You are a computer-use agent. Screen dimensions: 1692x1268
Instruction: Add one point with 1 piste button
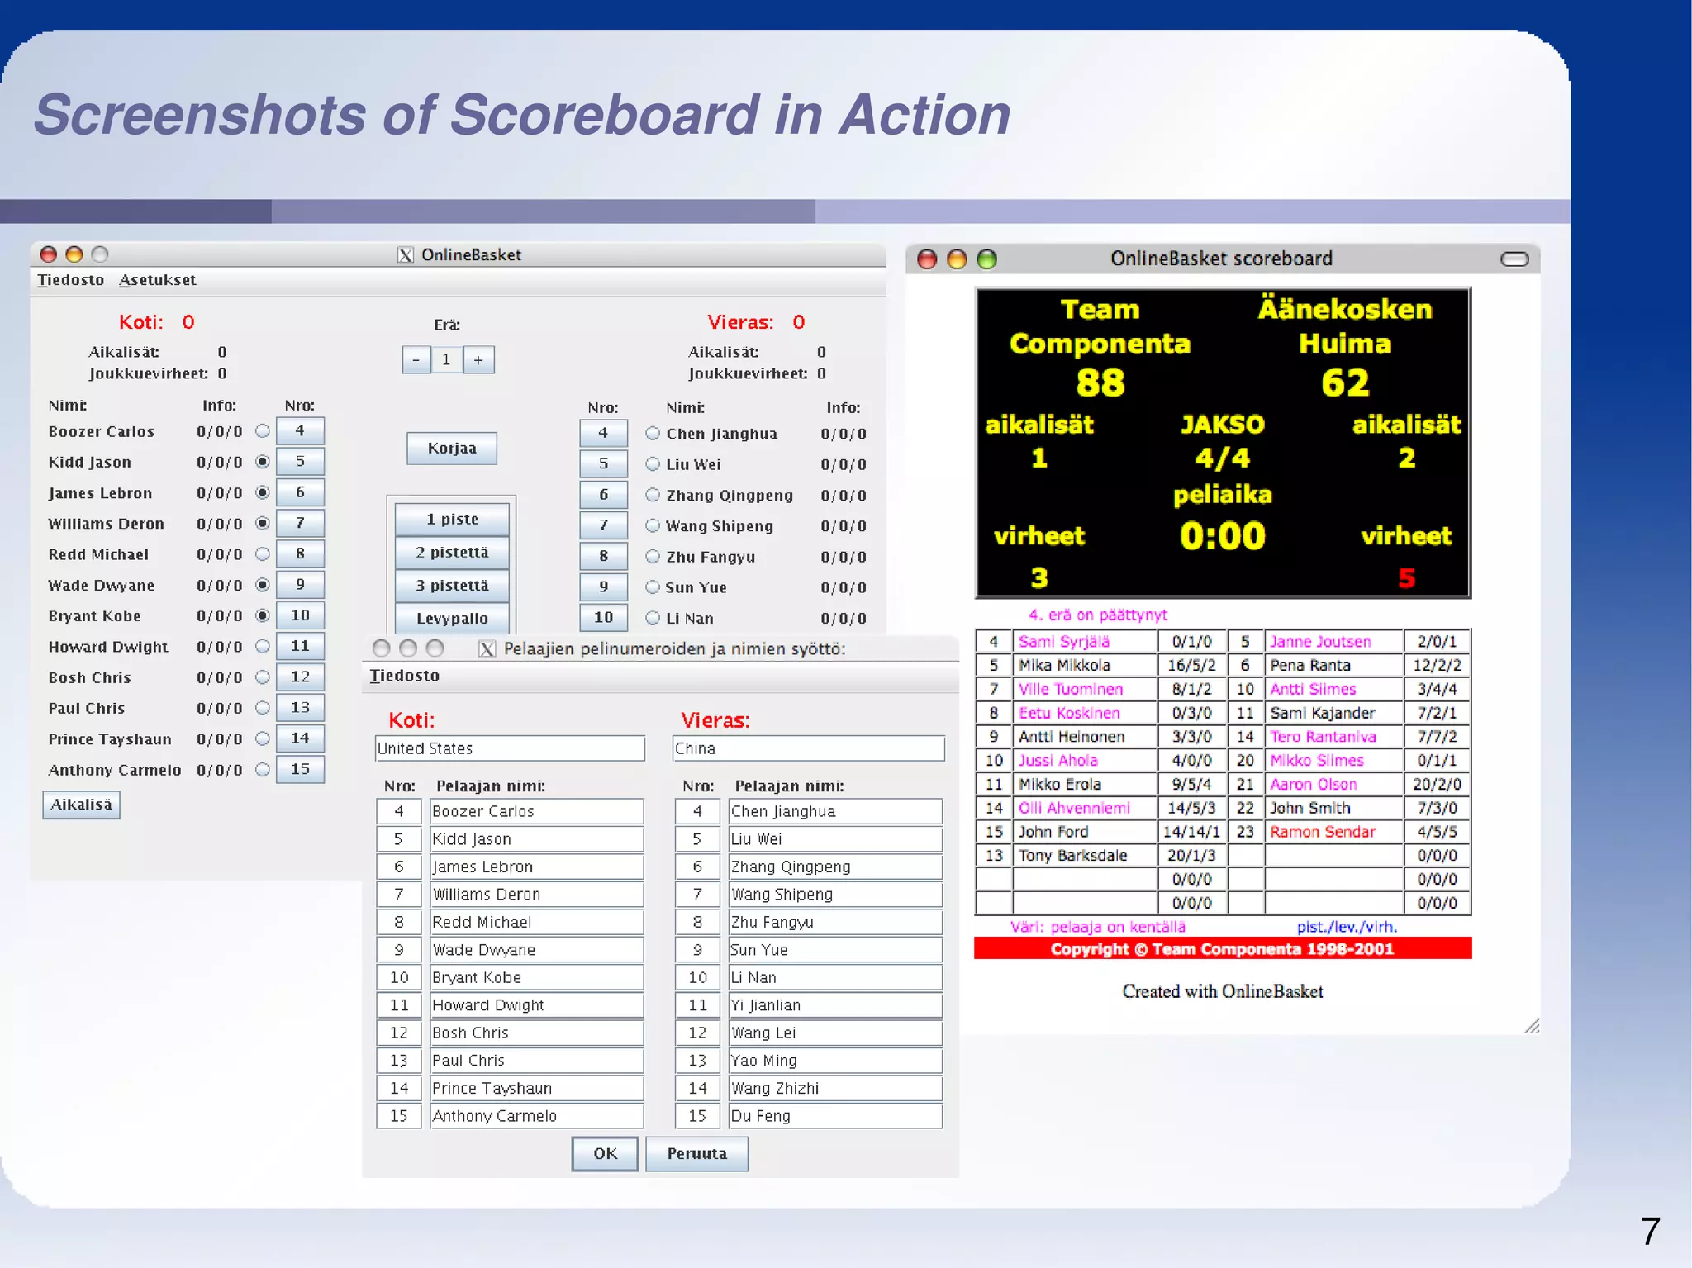click(x=452, y=520)
